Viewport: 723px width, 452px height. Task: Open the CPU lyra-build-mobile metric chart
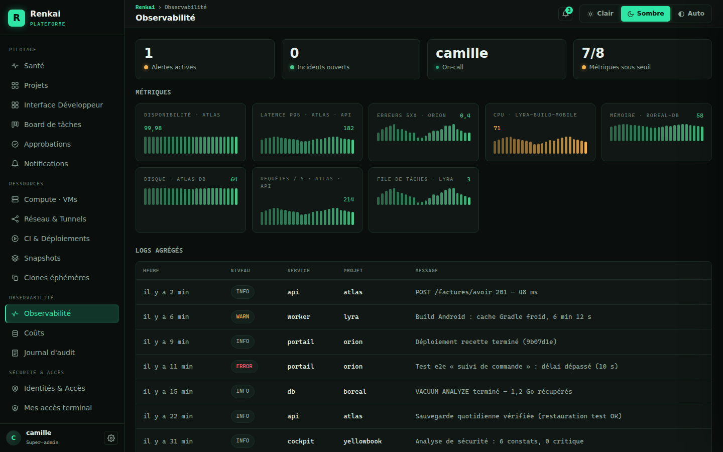point(540,133)
